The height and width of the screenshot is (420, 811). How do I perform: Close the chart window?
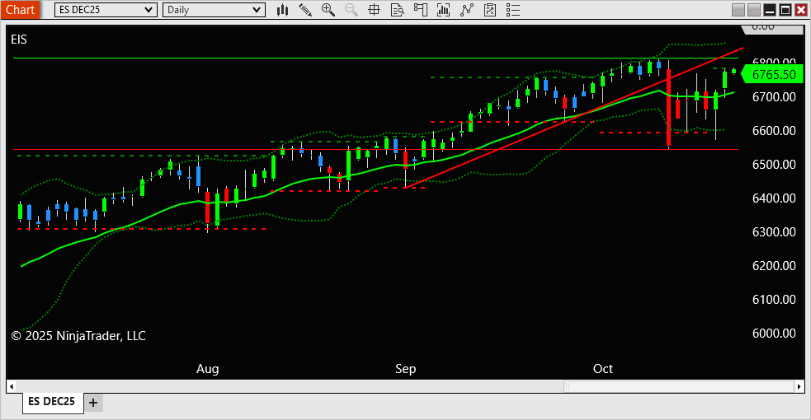pos(800,10)
